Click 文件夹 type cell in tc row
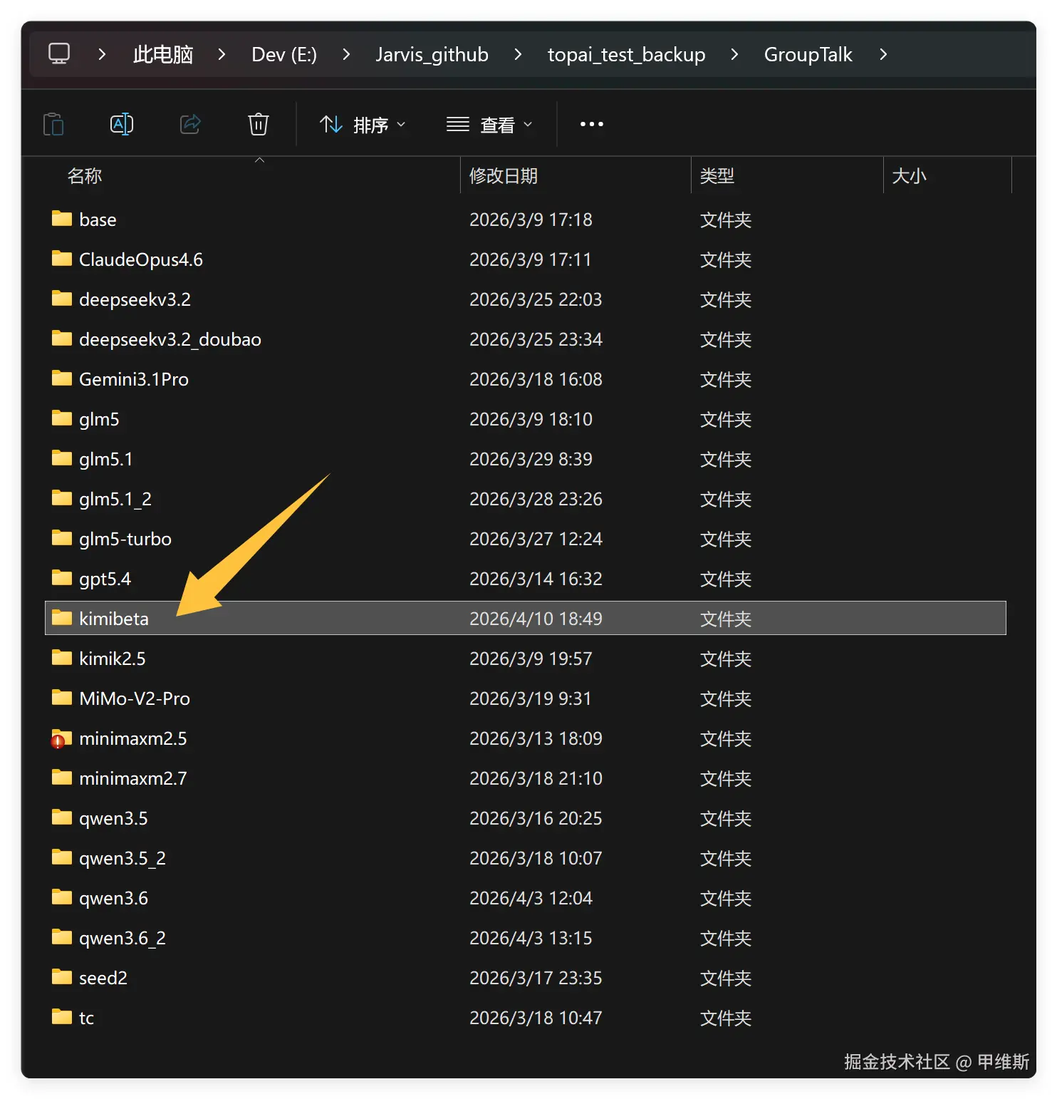1057x1099 pixels. 726,1018
